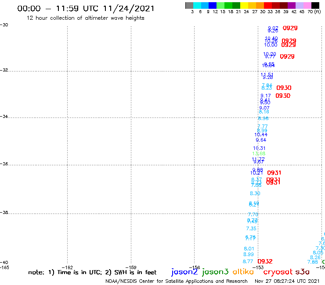This screenshot has width=325, height=285.
Task: Click the bright red legend swatch
Action: pos(268,5)
